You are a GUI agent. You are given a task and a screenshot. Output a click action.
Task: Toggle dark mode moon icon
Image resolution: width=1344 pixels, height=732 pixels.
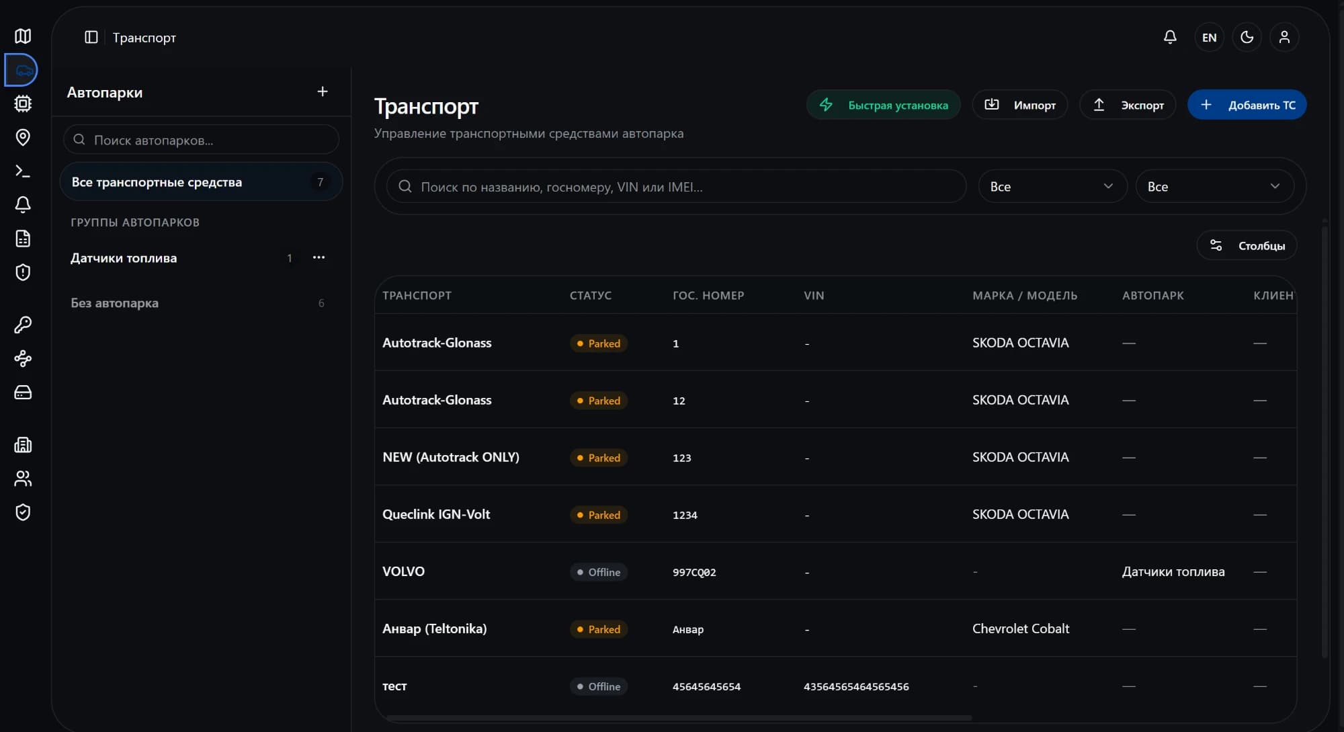(1247, 37)
